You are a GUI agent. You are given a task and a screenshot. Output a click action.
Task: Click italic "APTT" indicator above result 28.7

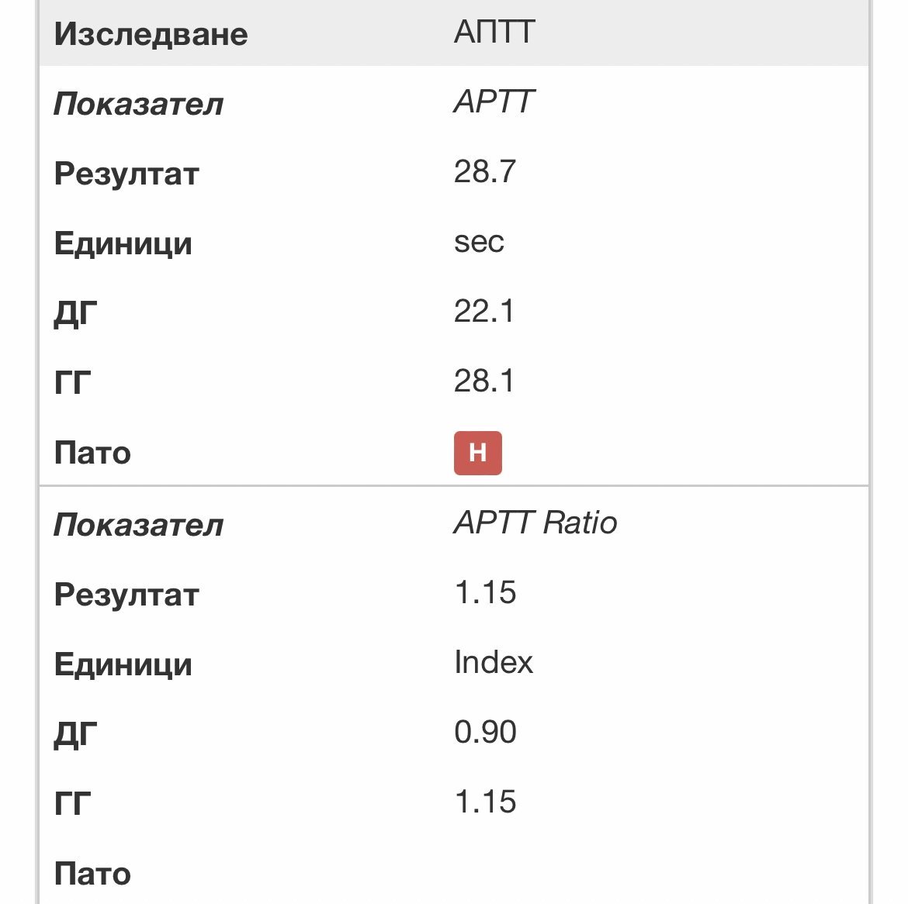[494, 102]
